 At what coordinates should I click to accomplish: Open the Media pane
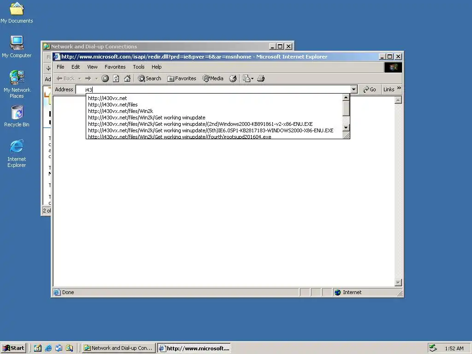213,78
